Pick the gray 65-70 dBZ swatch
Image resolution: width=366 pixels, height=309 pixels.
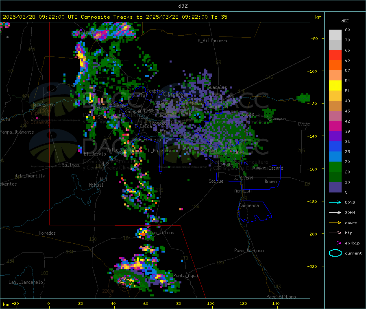[335, 45]
